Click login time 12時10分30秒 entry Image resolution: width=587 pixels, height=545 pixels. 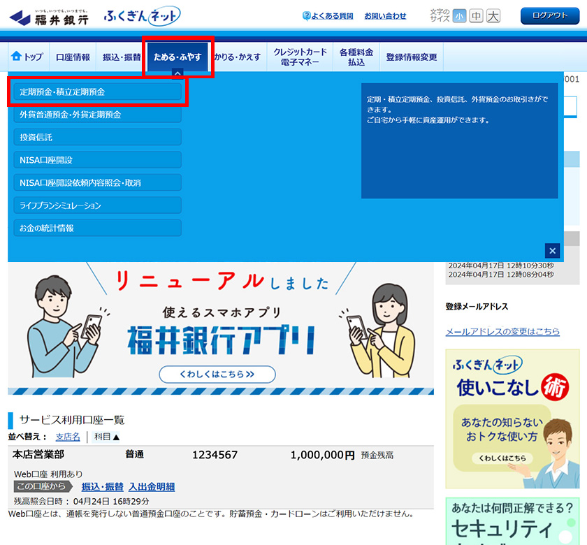(501, 266)
